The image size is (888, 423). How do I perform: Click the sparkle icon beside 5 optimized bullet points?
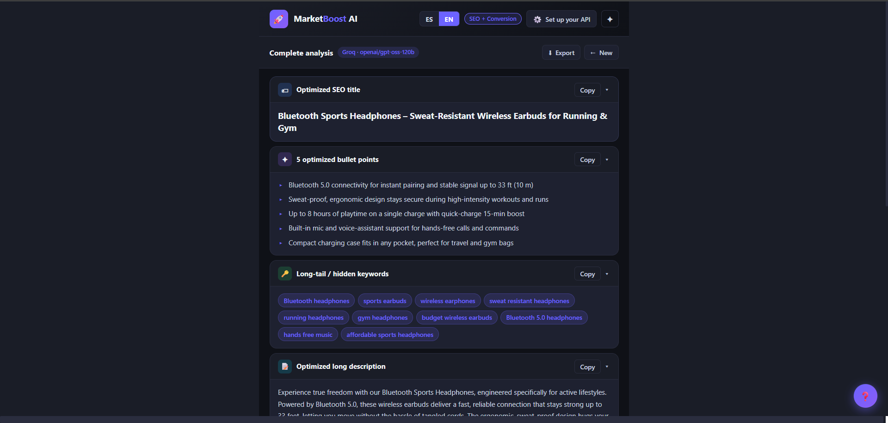click(x=285, y=159)
